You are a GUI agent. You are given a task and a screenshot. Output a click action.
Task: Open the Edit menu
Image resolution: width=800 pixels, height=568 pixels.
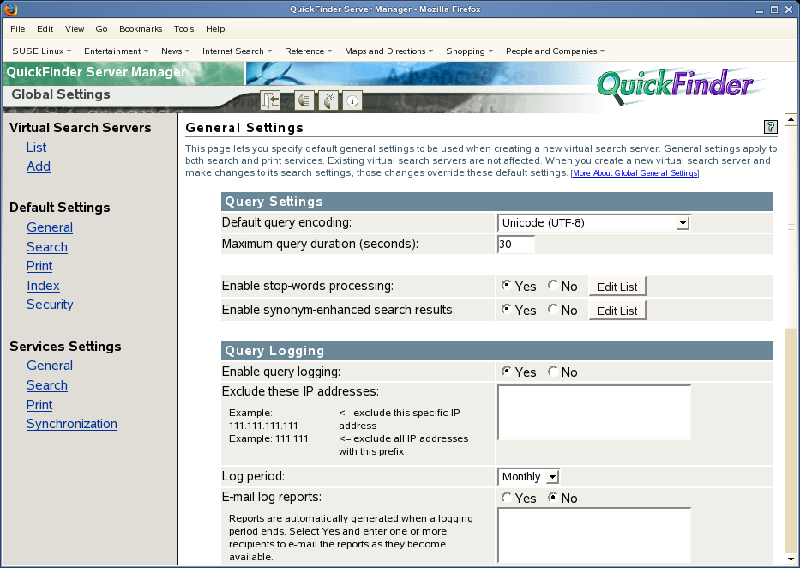click(x=45, y=29)
